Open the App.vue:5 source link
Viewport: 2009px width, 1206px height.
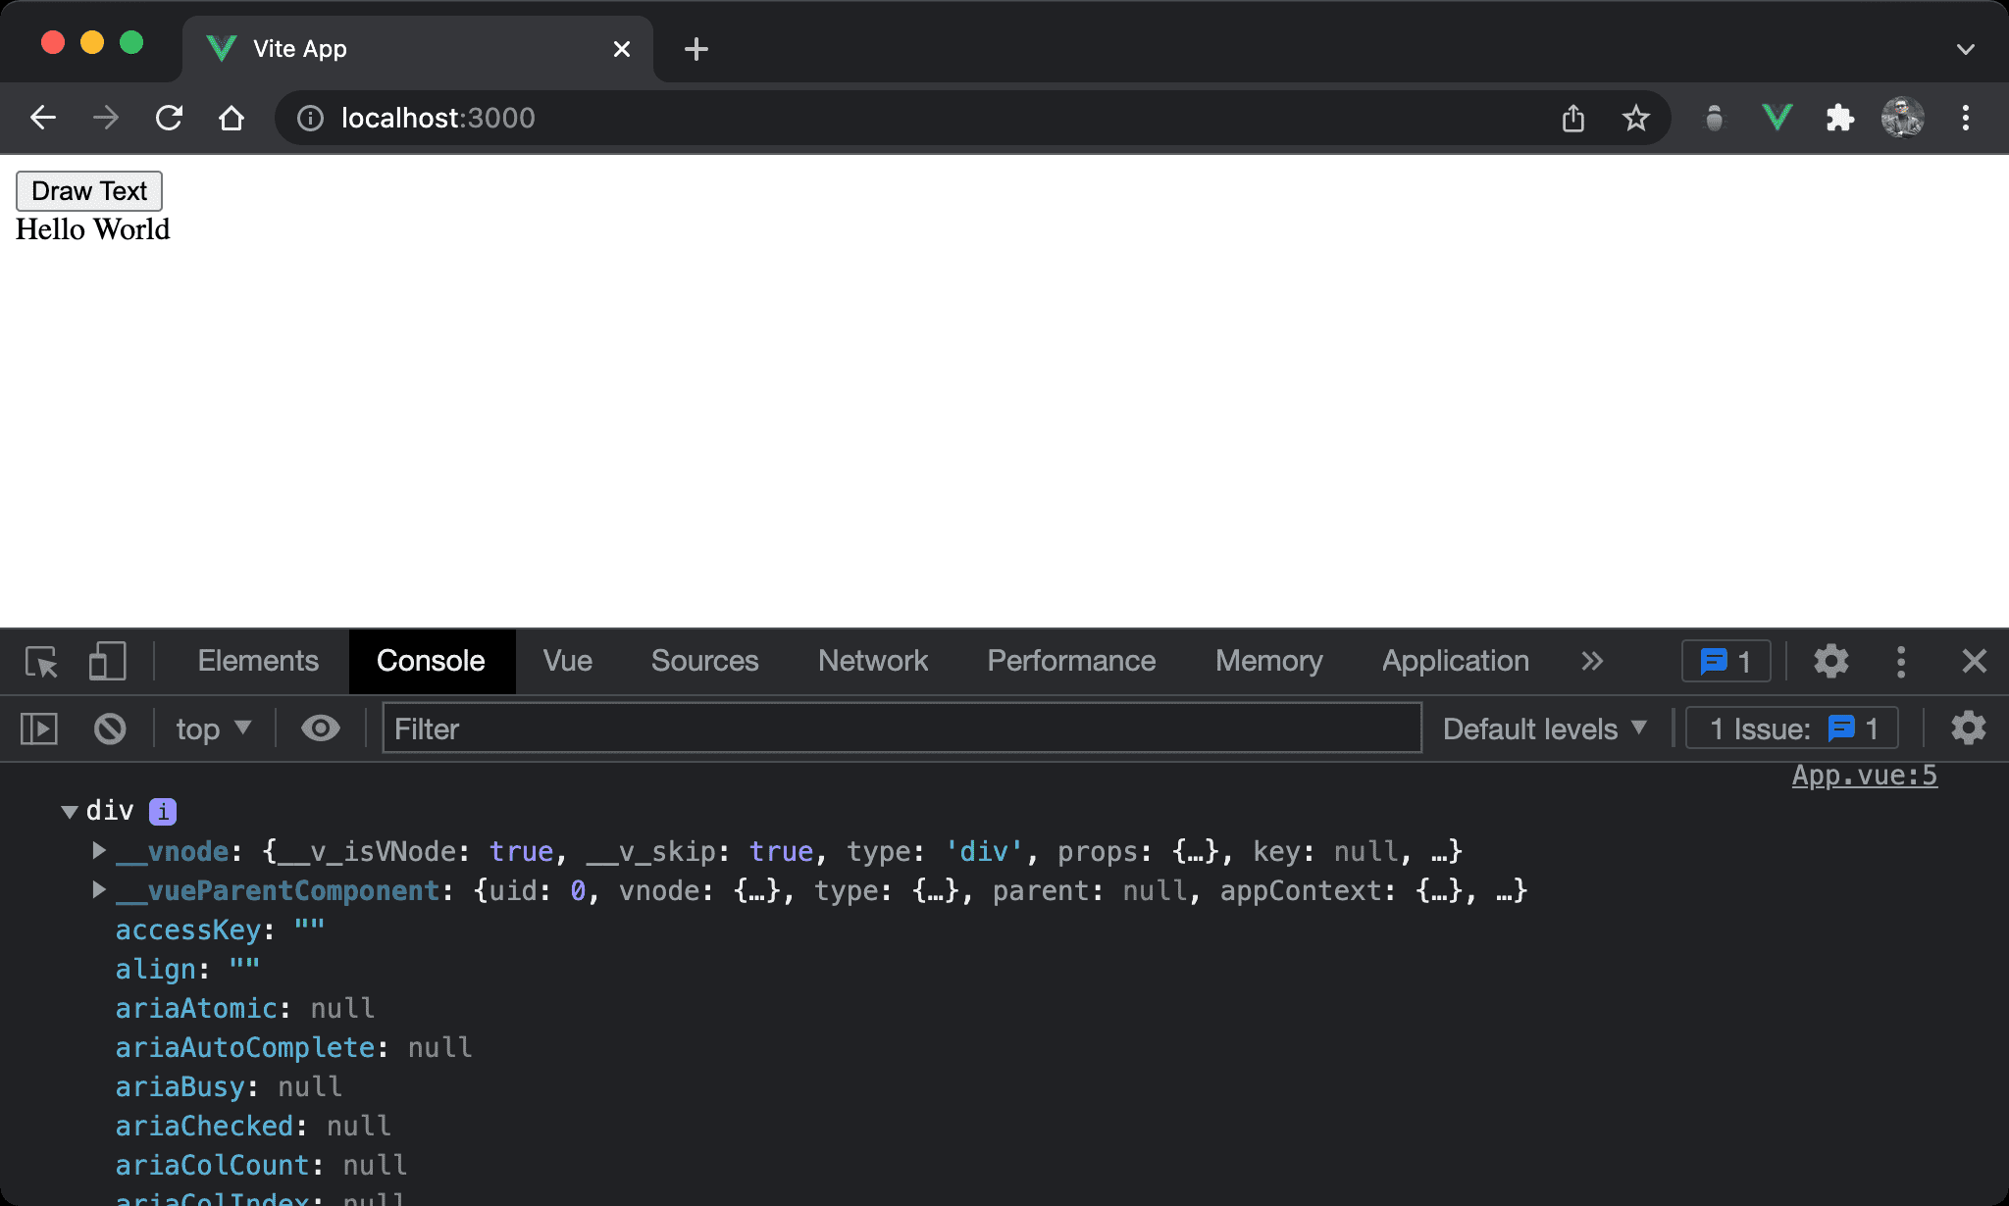pos(1864,776)
